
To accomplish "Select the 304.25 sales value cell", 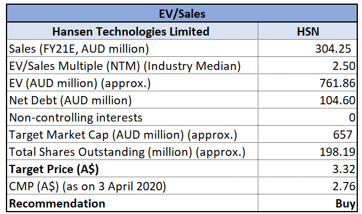I will pos(307,48).
